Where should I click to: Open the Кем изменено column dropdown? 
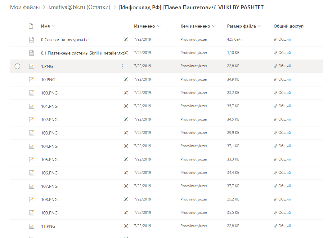pos(214,26)
